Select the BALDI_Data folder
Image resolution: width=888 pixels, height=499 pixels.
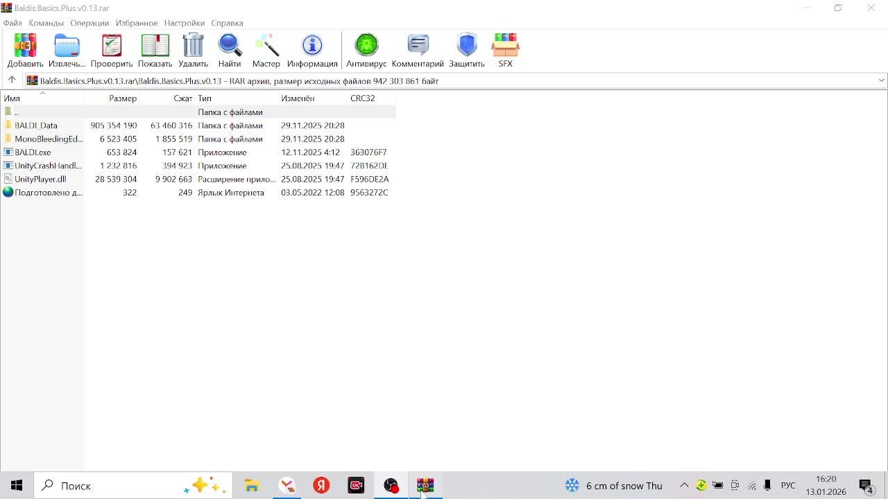(35, 125)
